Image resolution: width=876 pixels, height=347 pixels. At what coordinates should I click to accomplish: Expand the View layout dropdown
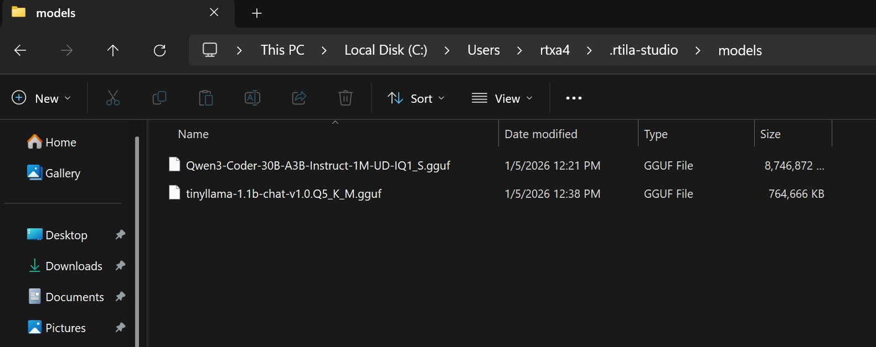502,98
